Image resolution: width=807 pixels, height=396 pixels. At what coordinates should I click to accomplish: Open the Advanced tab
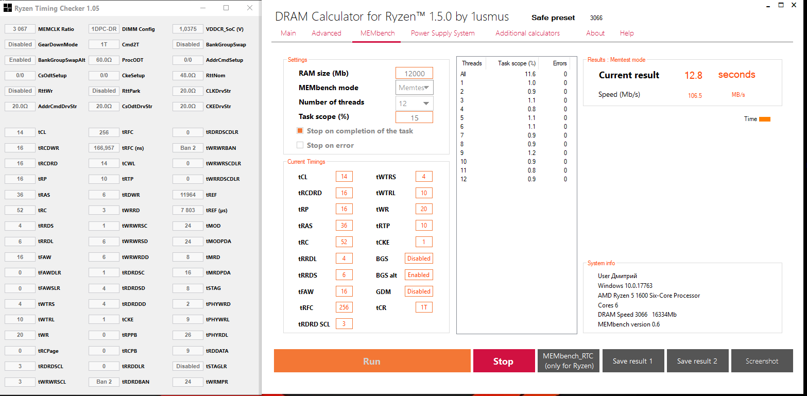(x=327, y=33)
